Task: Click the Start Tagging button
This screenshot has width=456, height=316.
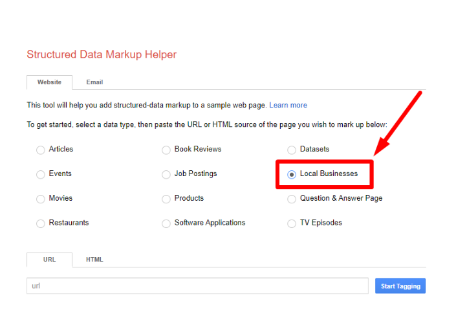Action: [x=400, y=286]
